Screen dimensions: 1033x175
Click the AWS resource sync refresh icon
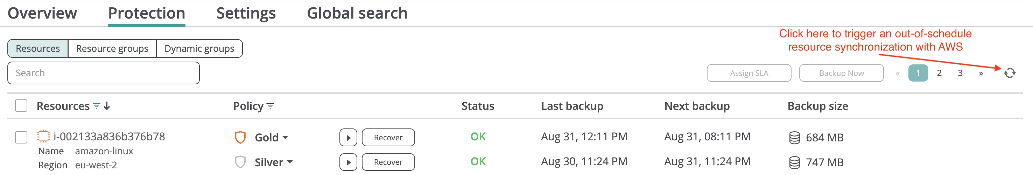[1009, 73]
